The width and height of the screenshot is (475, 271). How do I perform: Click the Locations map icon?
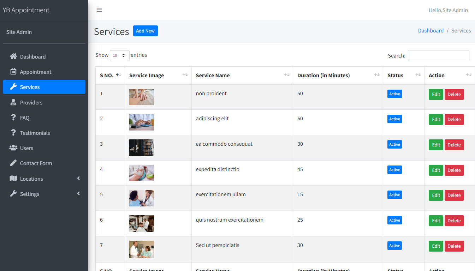(13, 179)
